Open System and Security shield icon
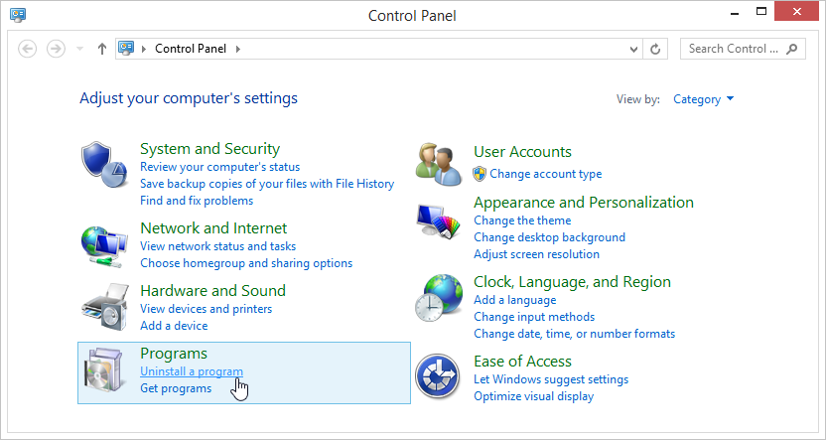Viewport: 826px width, 440px height. [105, 164]
